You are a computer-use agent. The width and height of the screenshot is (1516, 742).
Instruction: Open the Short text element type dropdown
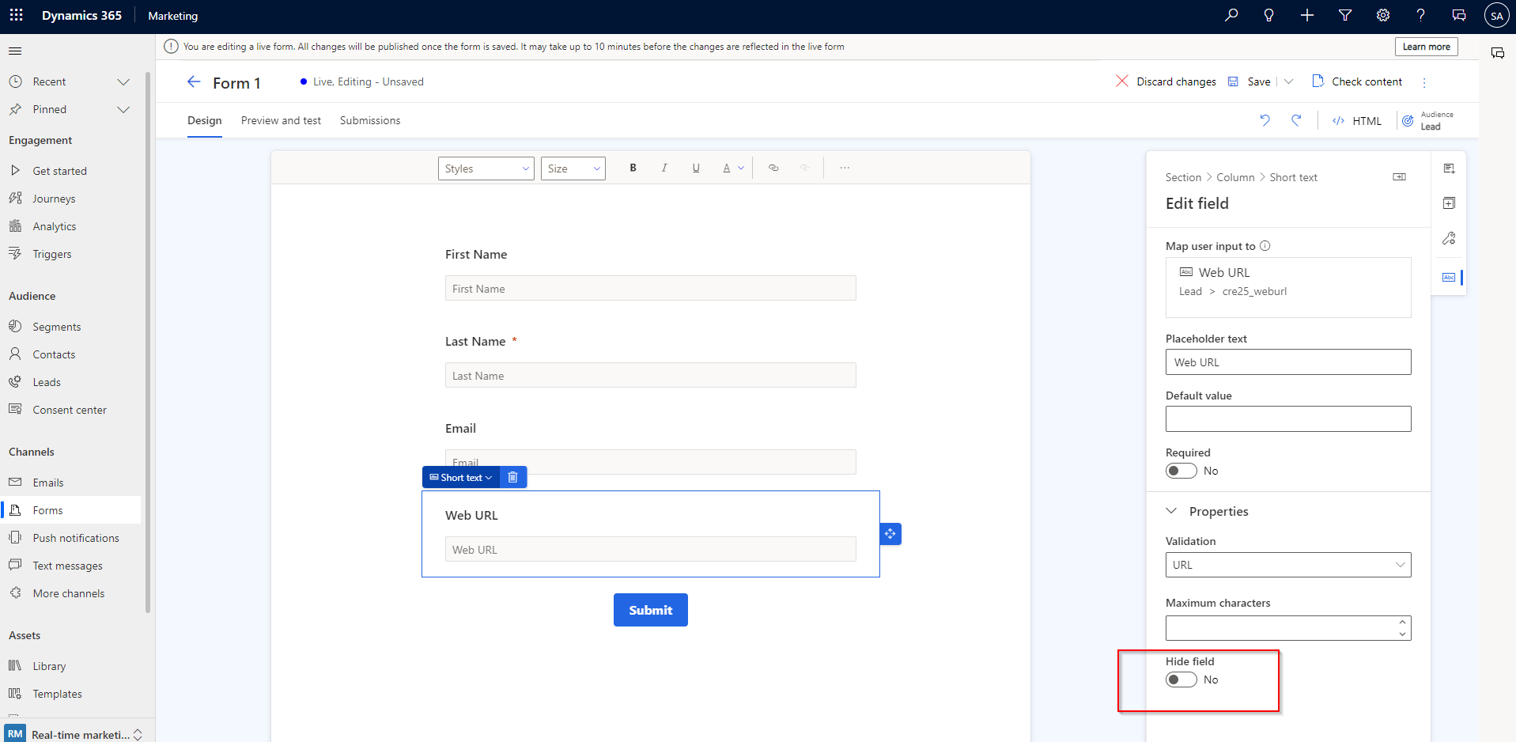(x=462, y=477)
